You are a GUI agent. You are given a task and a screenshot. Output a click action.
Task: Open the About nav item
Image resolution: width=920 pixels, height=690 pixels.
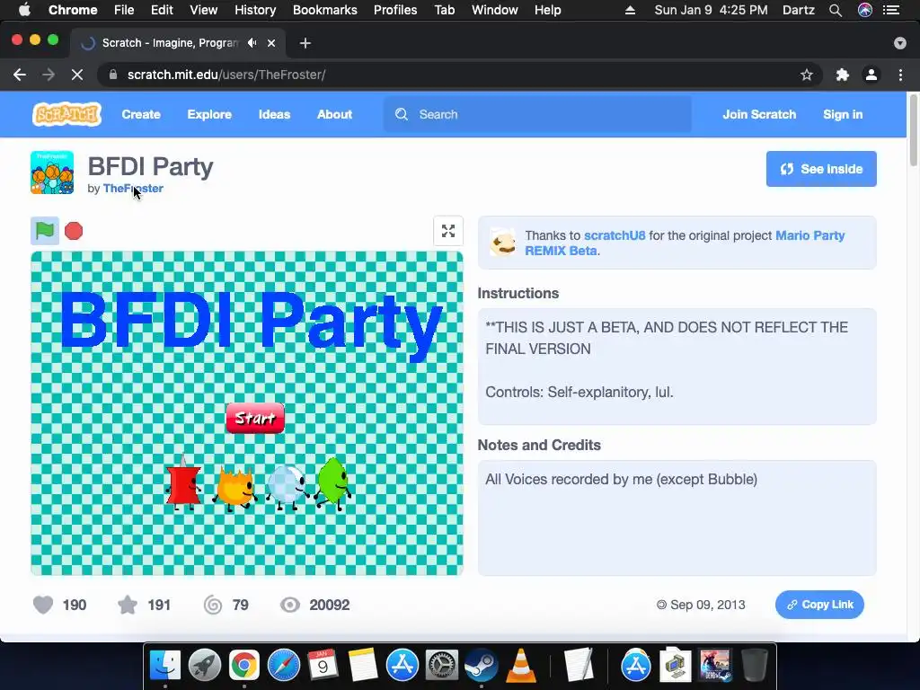[334, 114]
